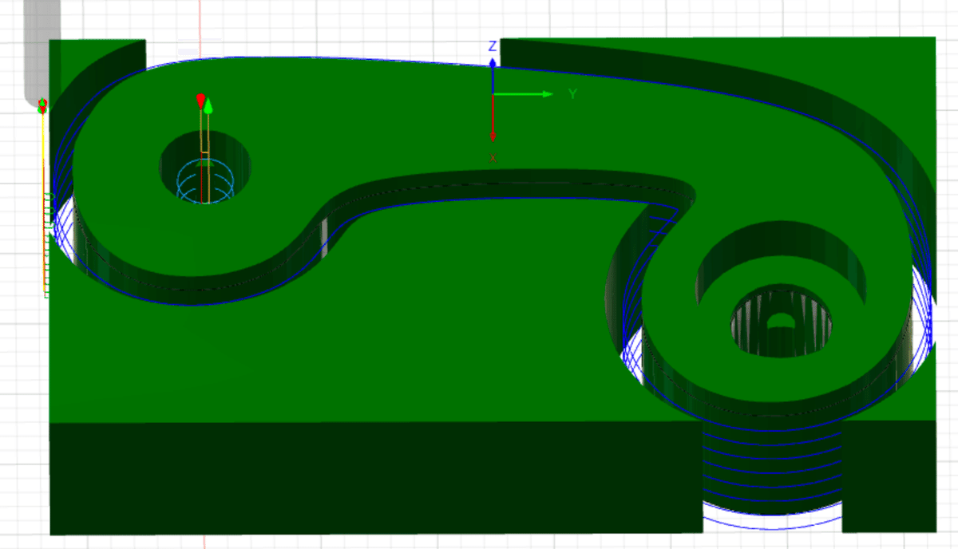Select the green Y axis arrow of the triad
The width and height of the screenshot is (958, 549).
[524, 94]
